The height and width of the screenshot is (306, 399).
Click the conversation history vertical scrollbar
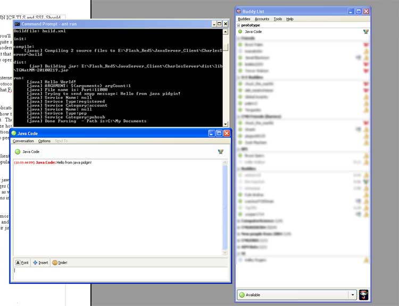tap(225, 208)
